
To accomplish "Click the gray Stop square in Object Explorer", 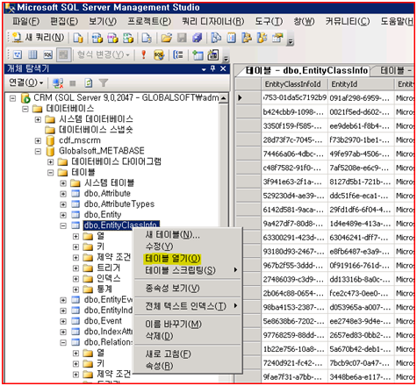I will tap(73, 83).
